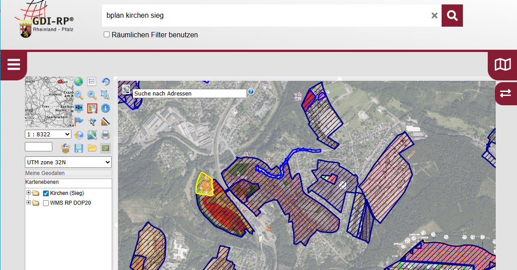Click the printer icon to print map
This screenshot has width=517, height=270.
point(105,135)
